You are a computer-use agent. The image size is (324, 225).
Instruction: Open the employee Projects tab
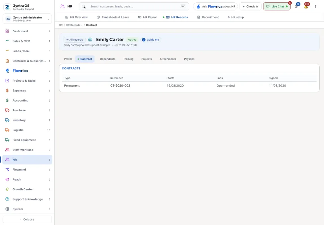click(x=146, y=59)
